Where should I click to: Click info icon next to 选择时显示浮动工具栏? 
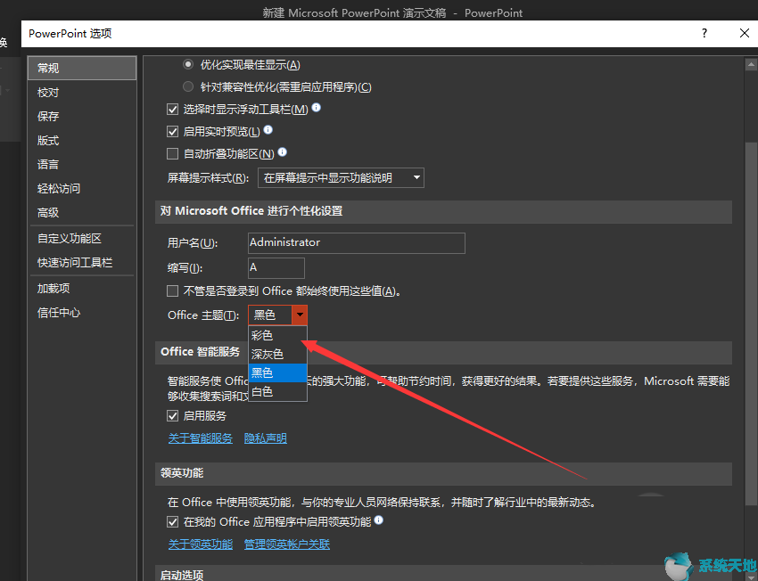click(317, 108)
